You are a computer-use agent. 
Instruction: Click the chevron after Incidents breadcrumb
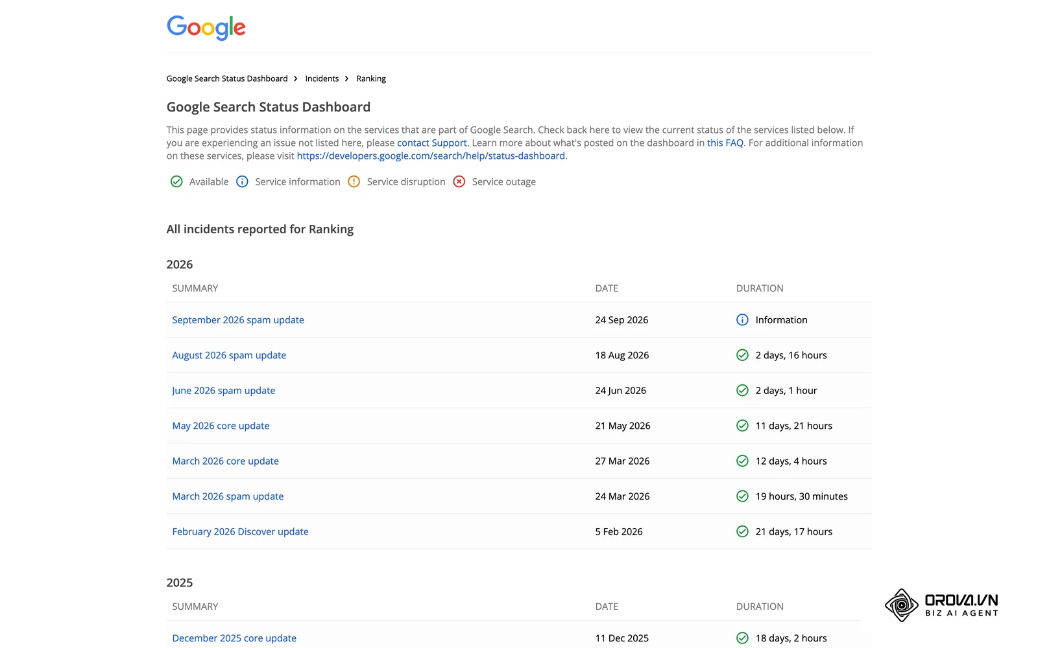click(x=346, y=78)
